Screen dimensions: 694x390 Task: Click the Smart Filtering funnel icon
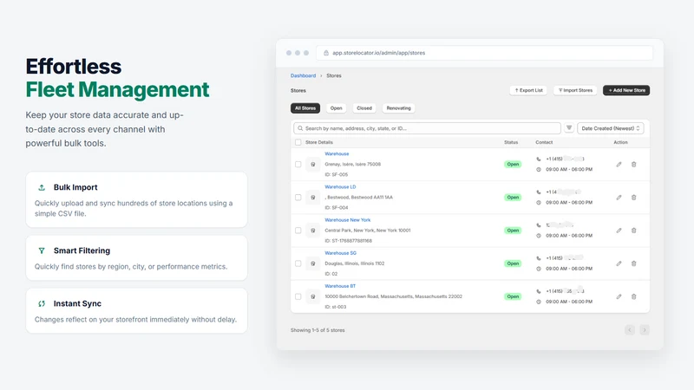point(42,250)
